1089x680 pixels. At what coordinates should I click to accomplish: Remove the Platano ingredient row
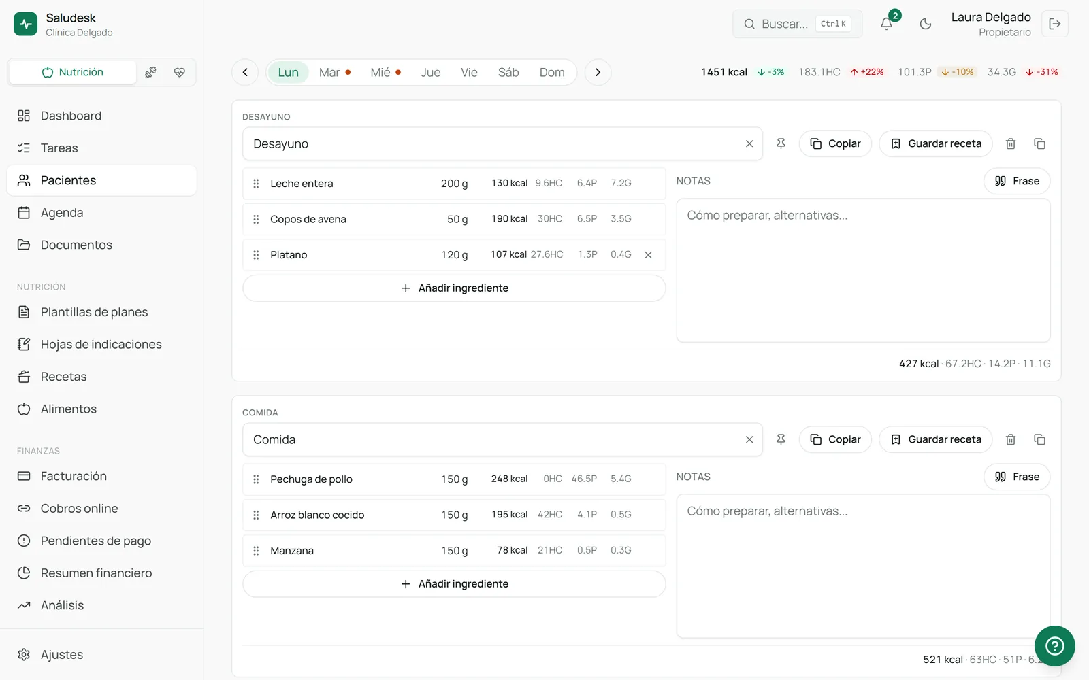click(648, 255)
